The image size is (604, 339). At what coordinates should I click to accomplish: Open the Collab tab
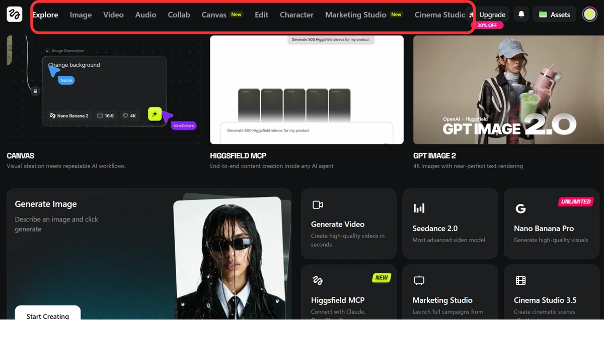coord(179,15)
